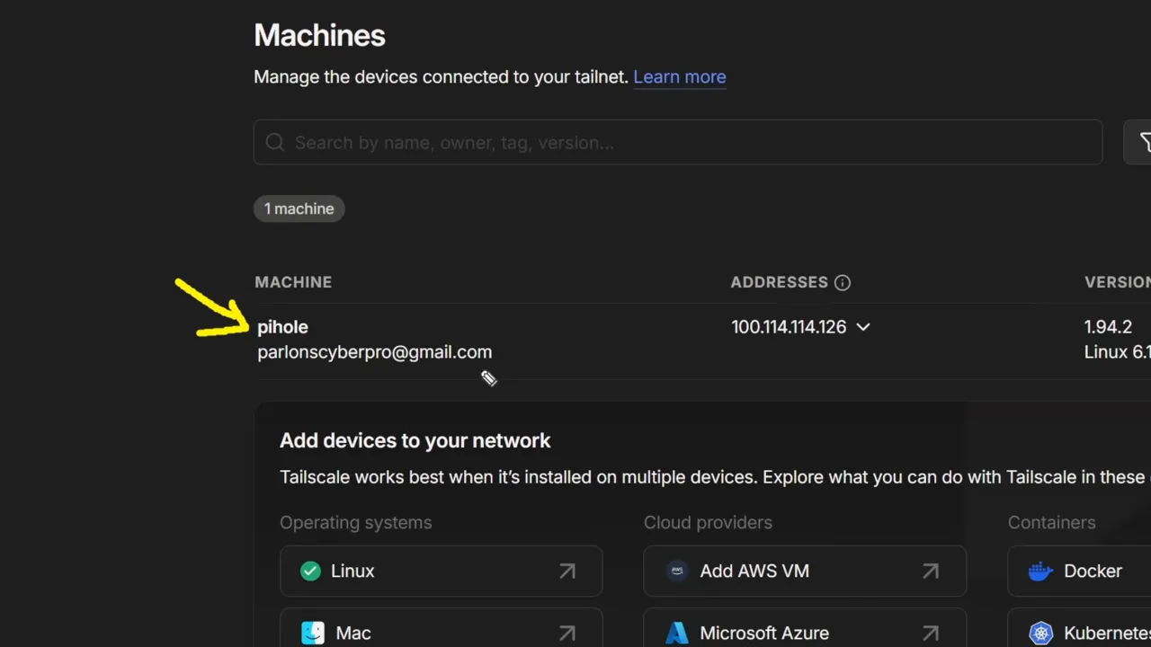1151x647 pixels.
Task: Click the Kubernetes helm icon
Action: [x=1040, y=632]
